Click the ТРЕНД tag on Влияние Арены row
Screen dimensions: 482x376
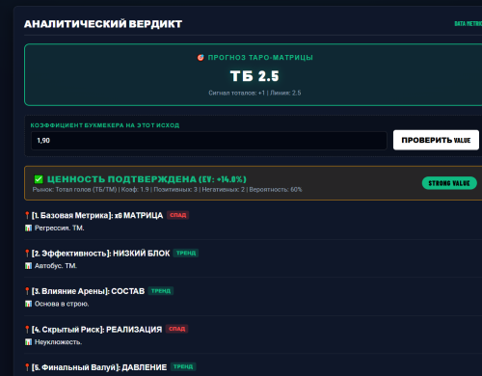(161, 291)
